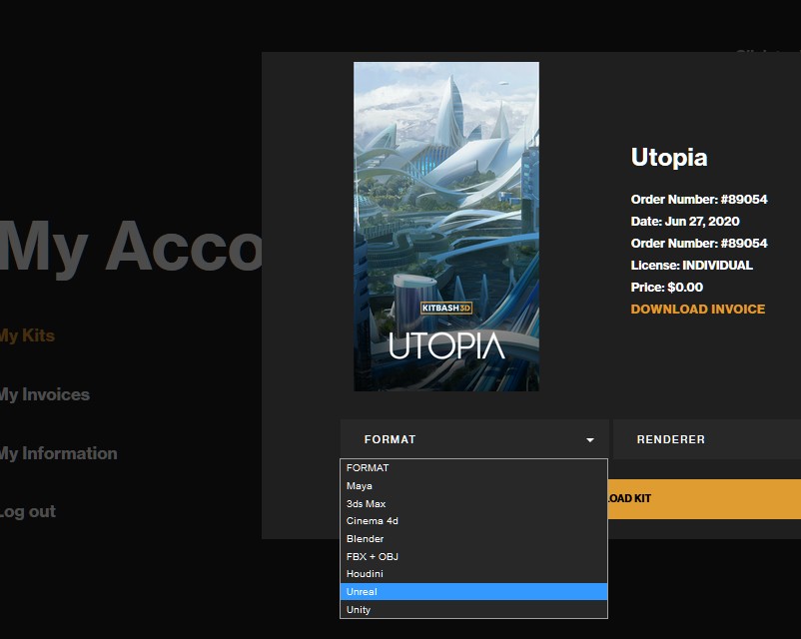Click the Utopia kit cover thumbnail
The image size is (801, 639).
click(446, 227)
